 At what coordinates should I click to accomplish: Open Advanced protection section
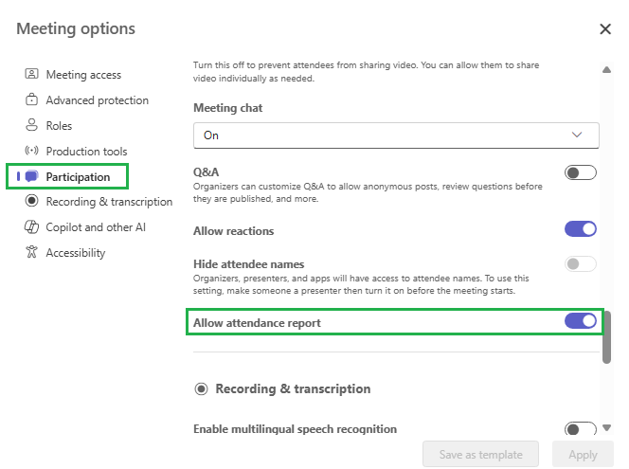tap(97, 99)
